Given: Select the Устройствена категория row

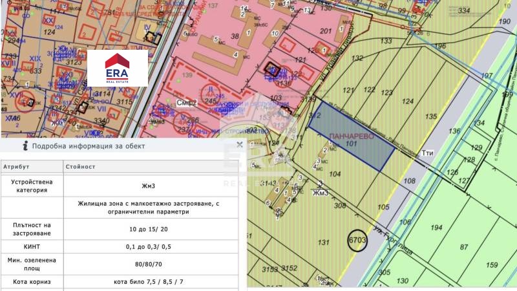Looking at the screenshot, I should point(120,186).
